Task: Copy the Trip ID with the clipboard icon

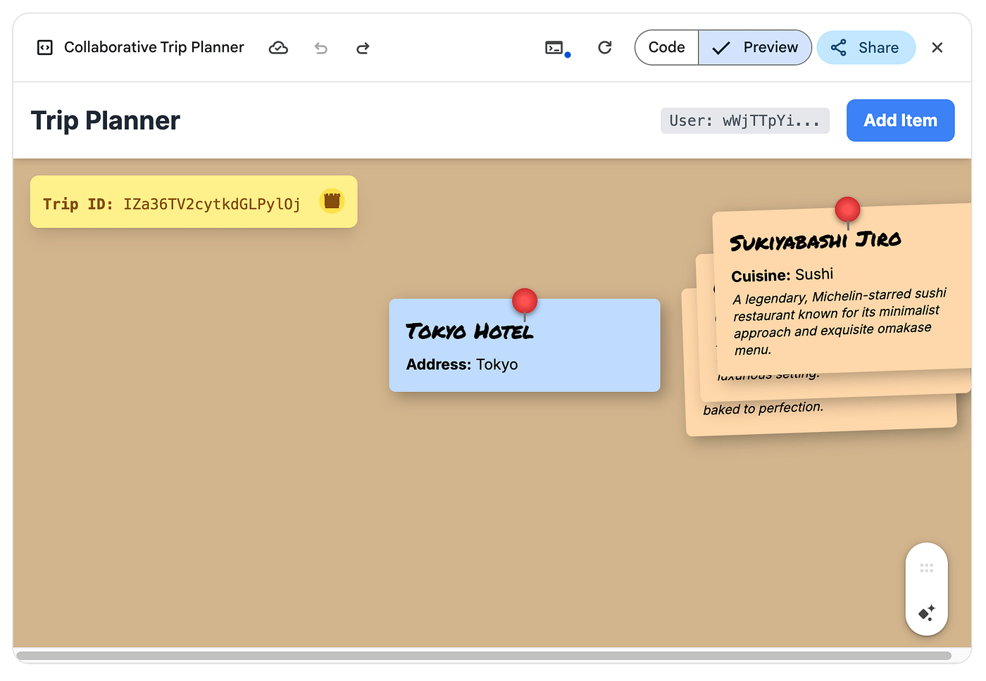Action: 332,201
